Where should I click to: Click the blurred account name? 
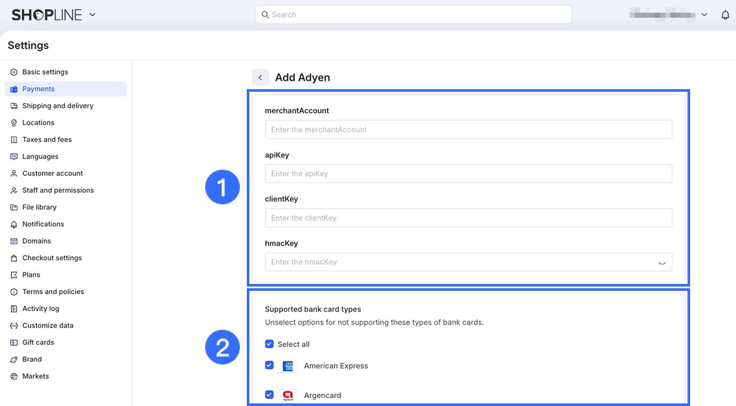pyautogui.click(x=662, y=15)
